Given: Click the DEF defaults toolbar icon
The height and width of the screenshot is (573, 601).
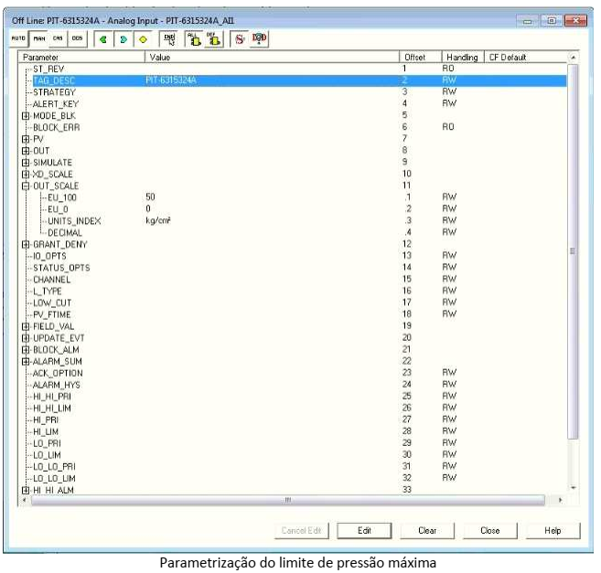Looking at the screenshot, I should 213,39.
